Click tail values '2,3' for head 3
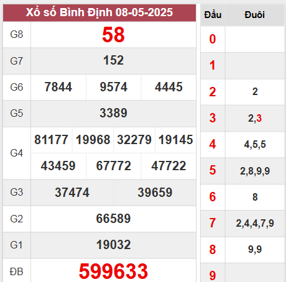This screenshot has width=286, height=282. point(255,119)
